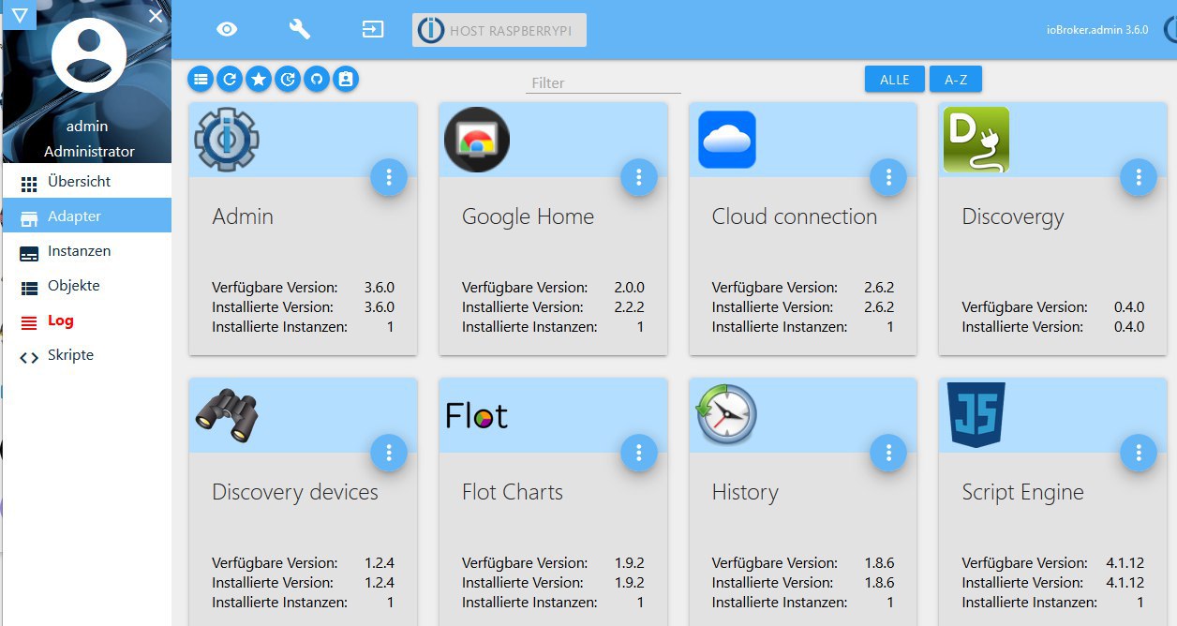
Task: Open the Objekte menu item
Action: (87, 286)
